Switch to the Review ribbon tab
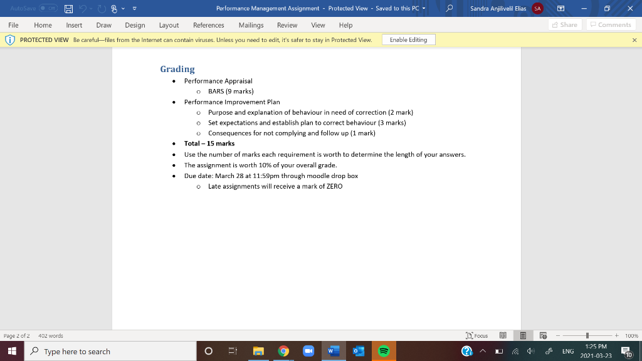642x361 pixels. (x=287, y=25)
